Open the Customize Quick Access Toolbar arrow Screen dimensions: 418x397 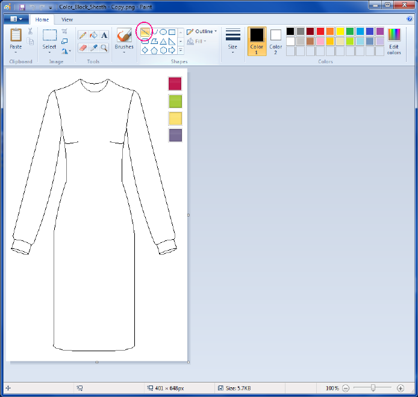pyautogui.click(x=51, y=7)
